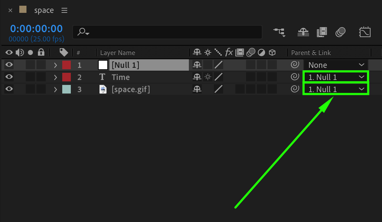Select the space composition tab

(44, 10)
